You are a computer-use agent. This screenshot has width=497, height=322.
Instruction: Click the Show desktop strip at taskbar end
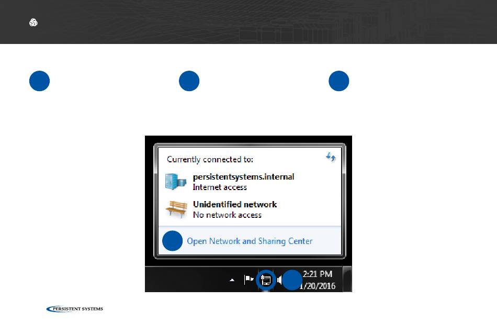(348, 279)
